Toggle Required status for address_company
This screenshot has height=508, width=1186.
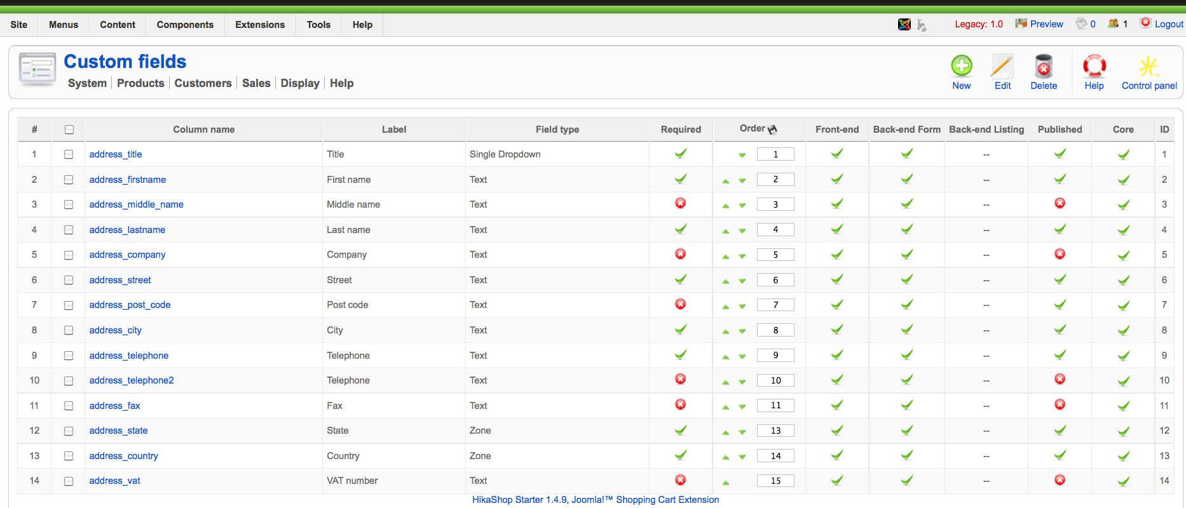(x=680, y=254)
